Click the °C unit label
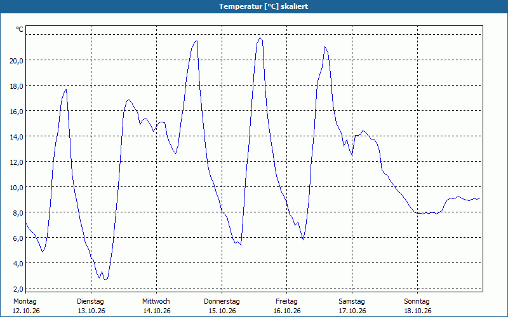 click(20, 29)
